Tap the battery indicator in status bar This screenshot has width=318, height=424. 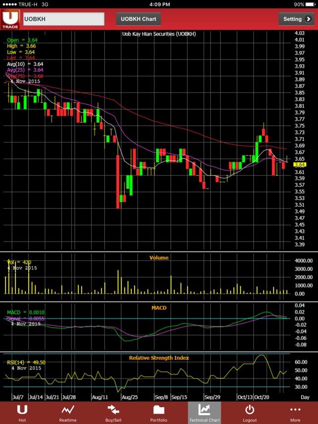(x=311, y=4)
